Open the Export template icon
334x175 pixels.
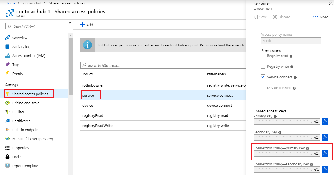pos(7,166)
